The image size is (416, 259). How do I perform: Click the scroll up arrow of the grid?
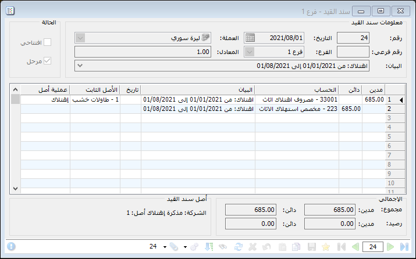pos(15,89)
